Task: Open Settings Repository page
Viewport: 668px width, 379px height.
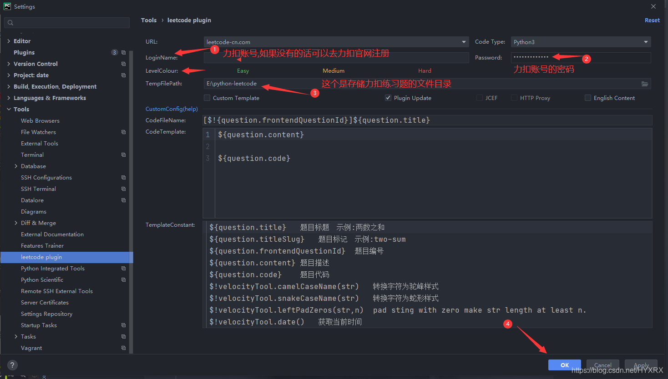Action: (46, 314)
